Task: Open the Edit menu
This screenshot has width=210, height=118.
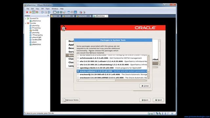Action: 32,9
